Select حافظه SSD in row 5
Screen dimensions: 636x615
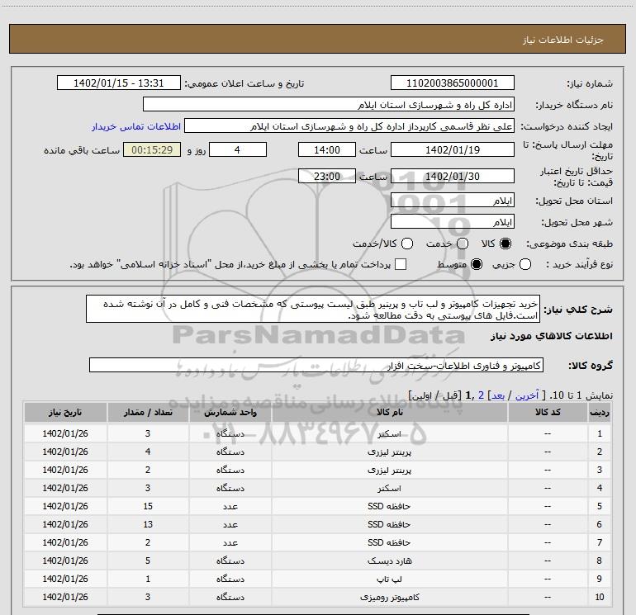[x=389, y=506]
